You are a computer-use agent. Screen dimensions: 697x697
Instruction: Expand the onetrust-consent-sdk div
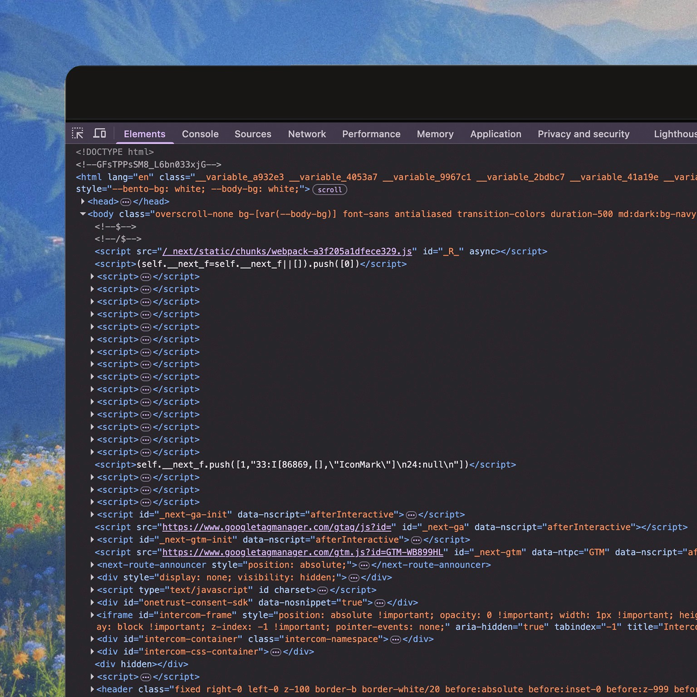point(92,602)
